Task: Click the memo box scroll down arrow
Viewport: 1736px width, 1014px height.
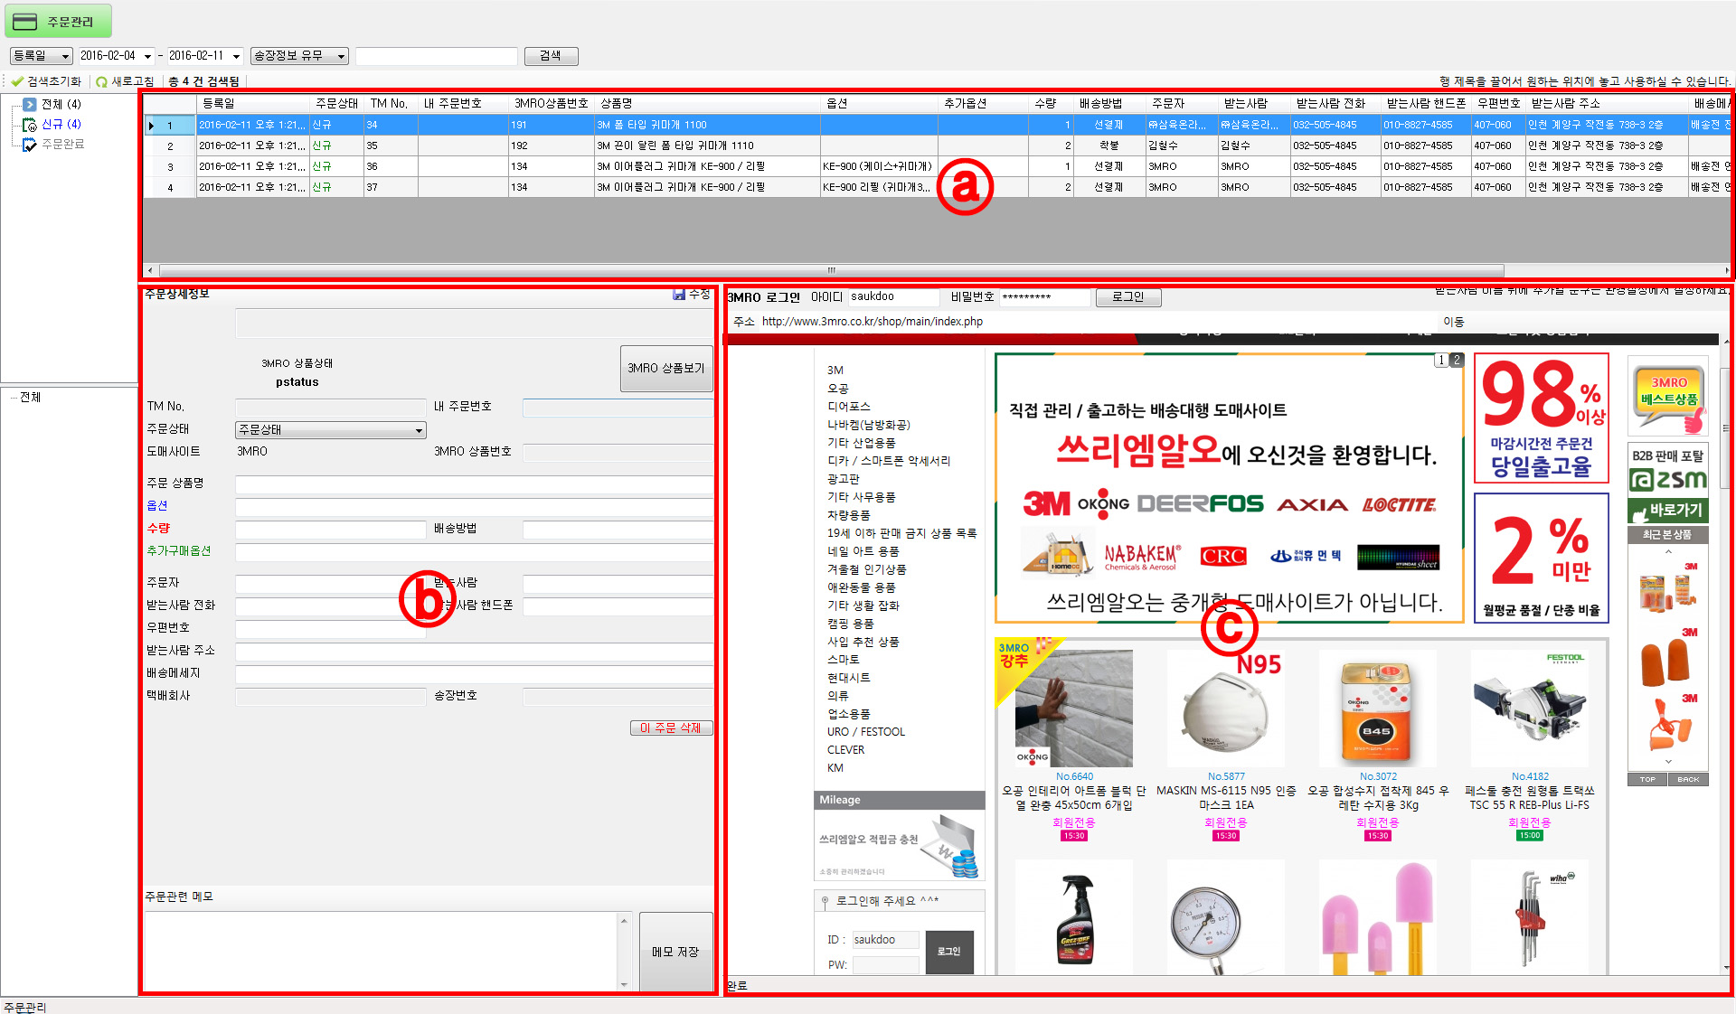Action: click(x=624, y=985)
